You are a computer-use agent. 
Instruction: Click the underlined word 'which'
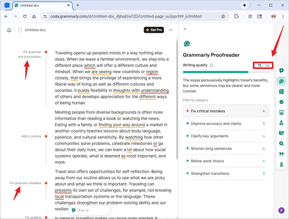click(x=90, y=65)
